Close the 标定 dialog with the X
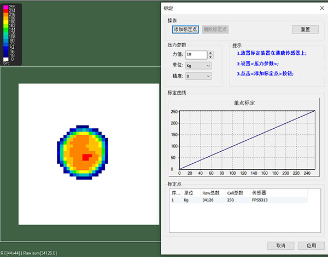This screenshot has width=328, height=257. [x=320, y=7]
